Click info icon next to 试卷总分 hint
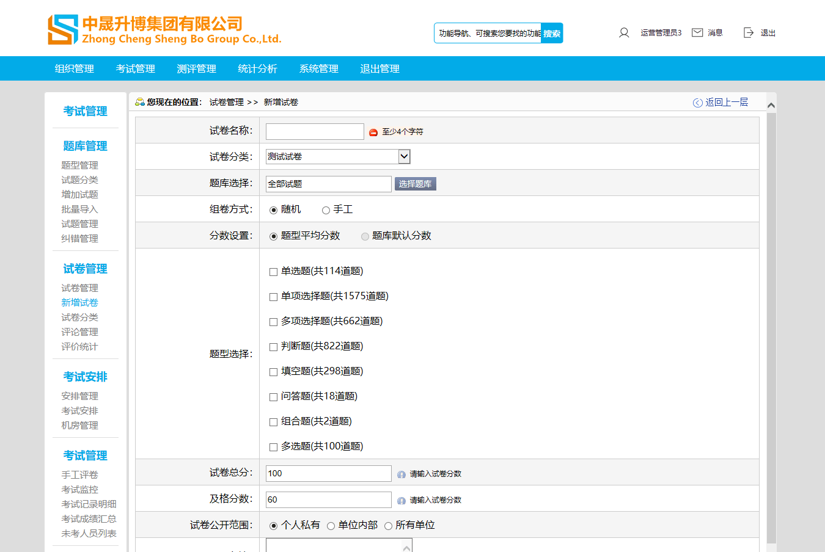This screenshot has height=552, width=825. click(402, 474)
